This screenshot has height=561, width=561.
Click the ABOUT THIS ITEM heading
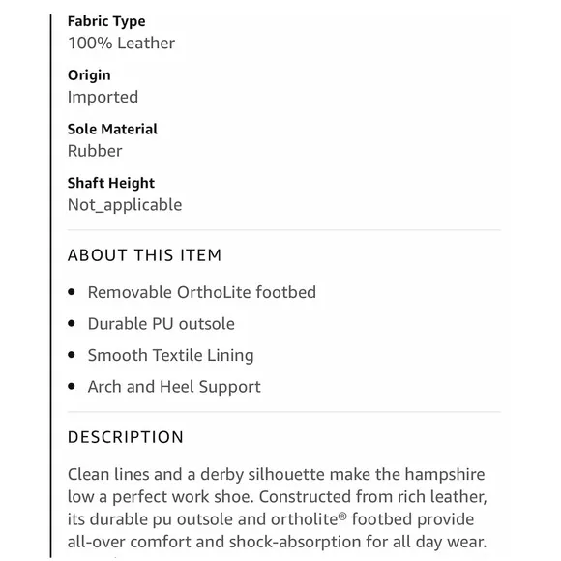pos(144,255)
